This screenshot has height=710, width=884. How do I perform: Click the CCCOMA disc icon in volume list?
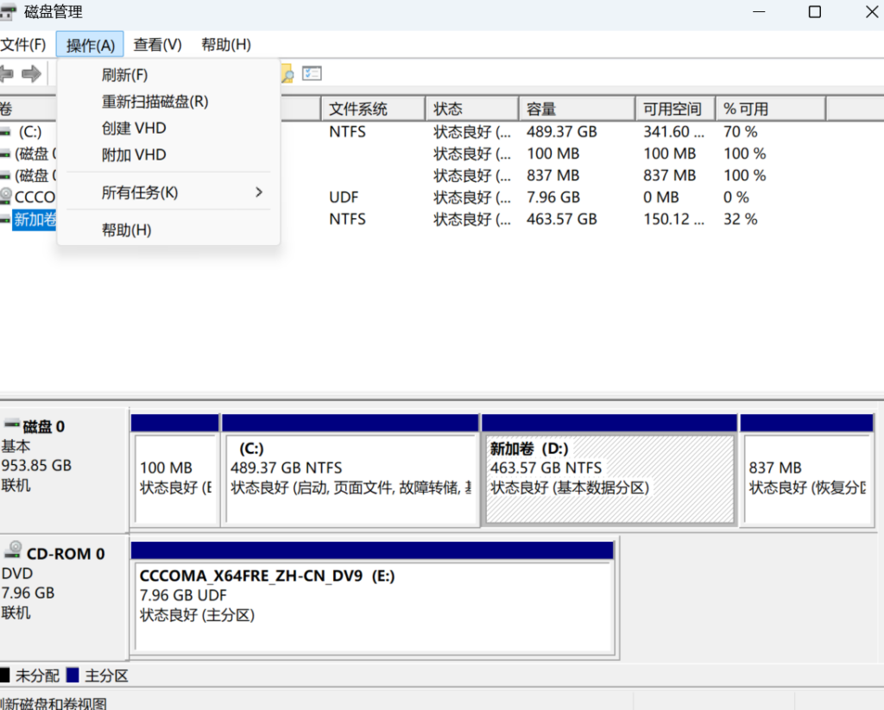point(6,197)
